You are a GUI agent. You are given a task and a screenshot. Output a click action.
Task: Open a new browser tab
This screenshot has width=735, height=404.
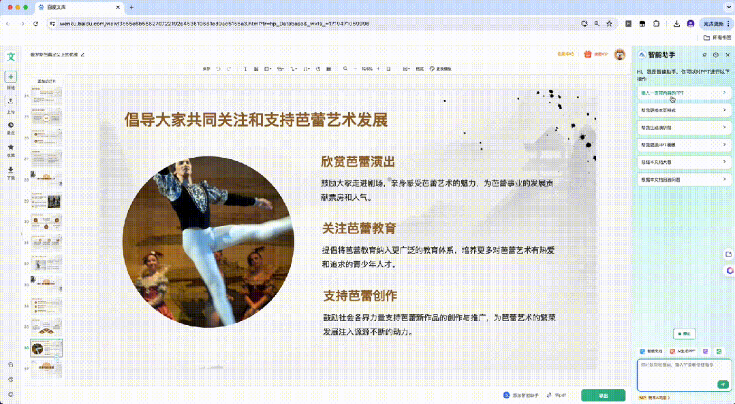coord(131,7)
